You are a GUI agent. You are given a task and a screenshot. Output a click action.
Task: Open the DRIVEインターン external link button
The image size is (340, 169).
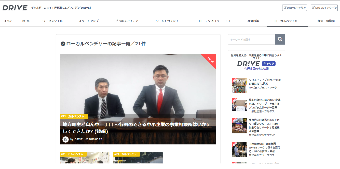point(324,8)
